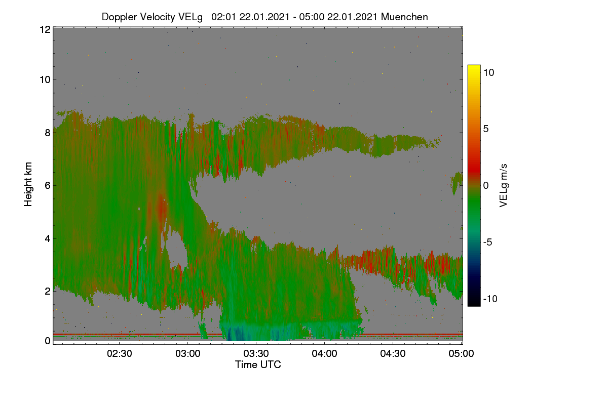Screen dimensions: 608x405
Task: Click the 10 height axis tick label
Action: click(44, 79)
